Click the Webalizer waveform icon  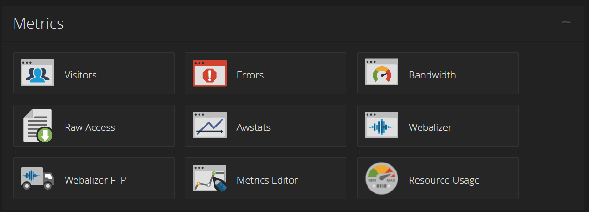point(382,125)
